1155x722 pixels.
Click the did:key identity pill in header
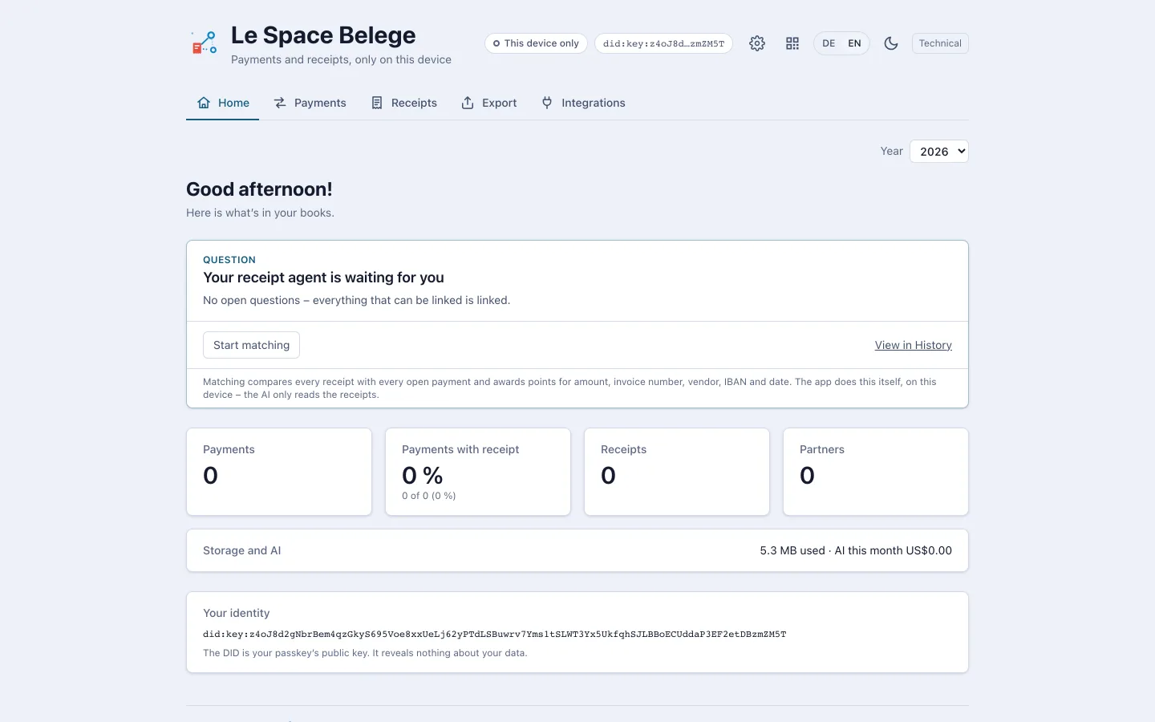[x=663, y=43]
